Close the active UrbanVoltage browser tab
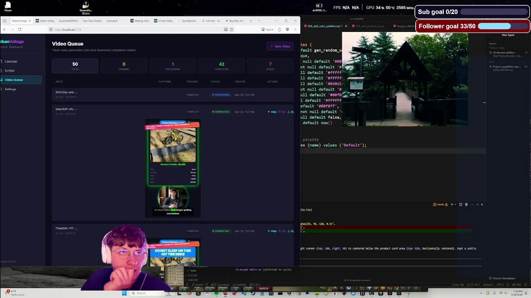 [30, 21]
